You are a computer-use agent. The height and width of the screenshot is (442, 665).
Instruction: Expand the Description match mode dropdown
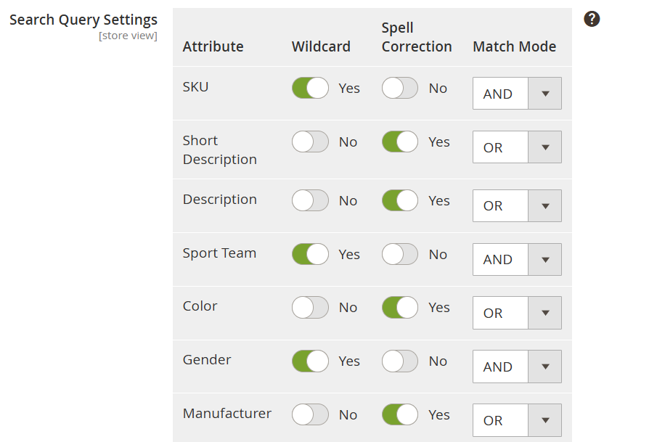[517, 206]
